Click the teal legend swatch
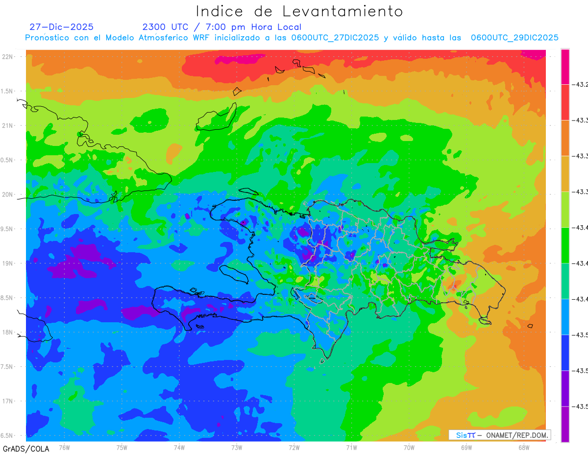 tap(565, 281)
